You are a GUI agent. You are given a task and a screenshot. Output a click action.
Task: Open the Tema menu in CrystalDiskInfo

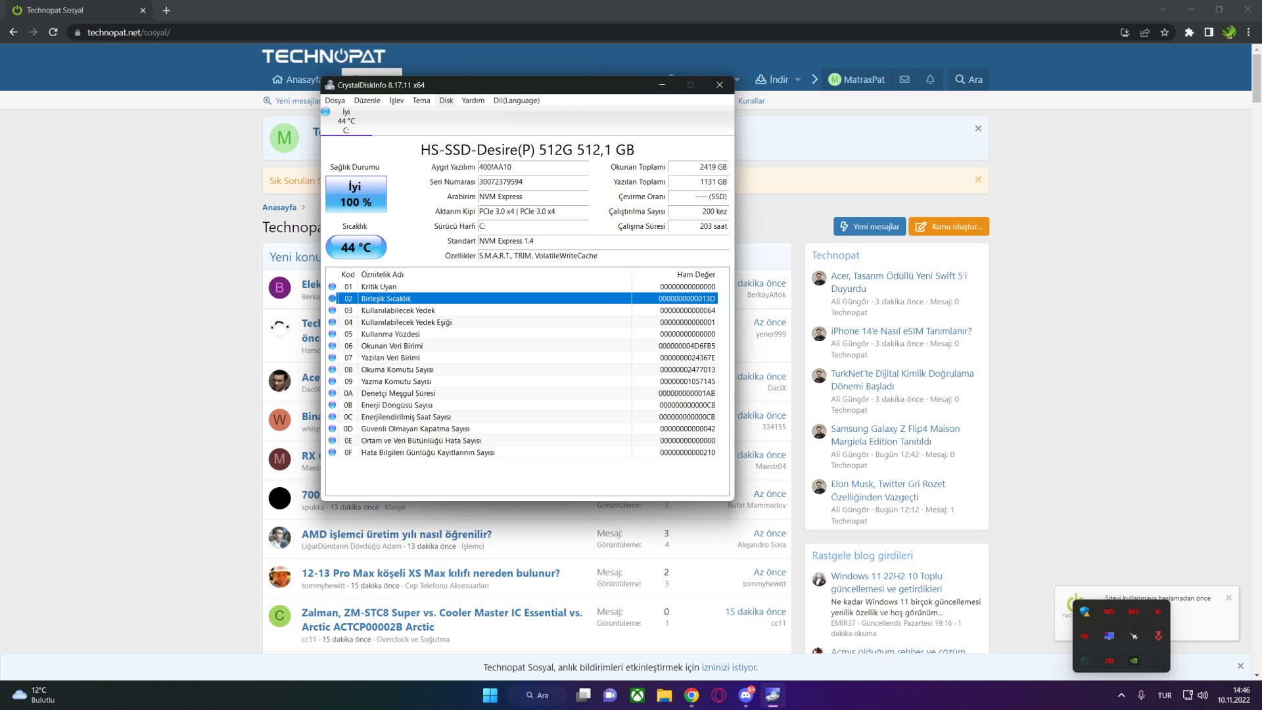point(421,101)
